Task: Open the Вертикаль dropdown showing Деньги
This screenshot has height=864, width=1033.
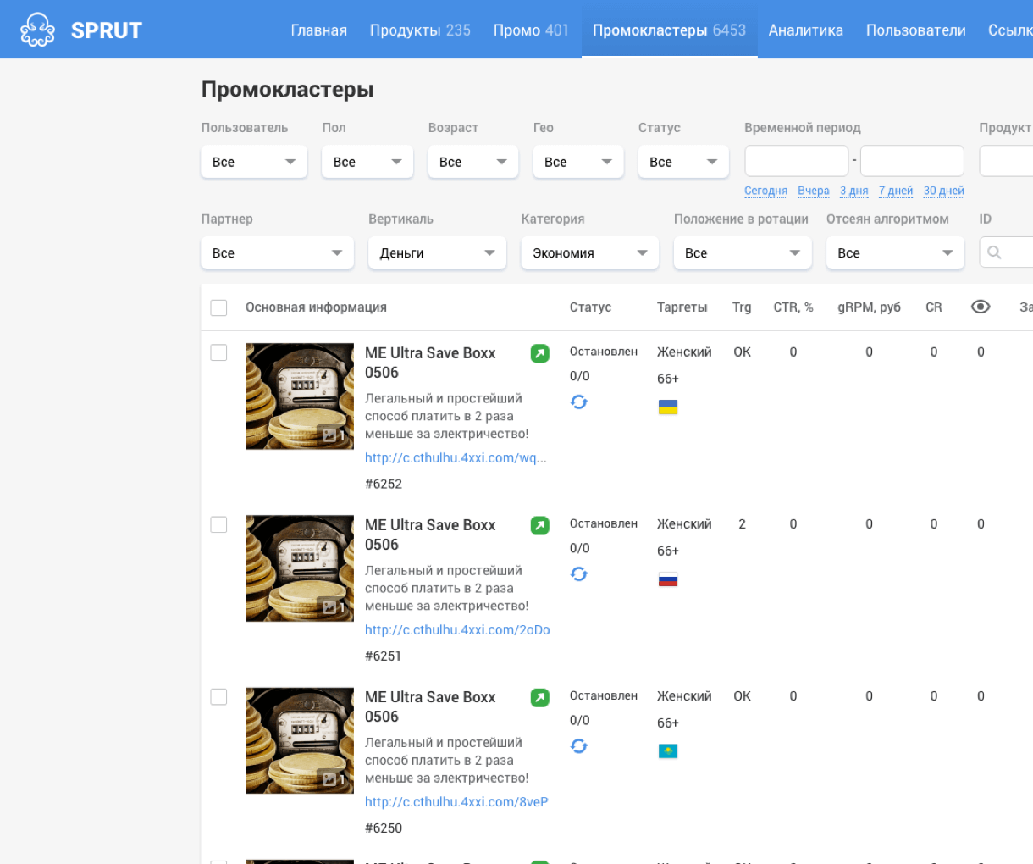Action: coord(437,252)
